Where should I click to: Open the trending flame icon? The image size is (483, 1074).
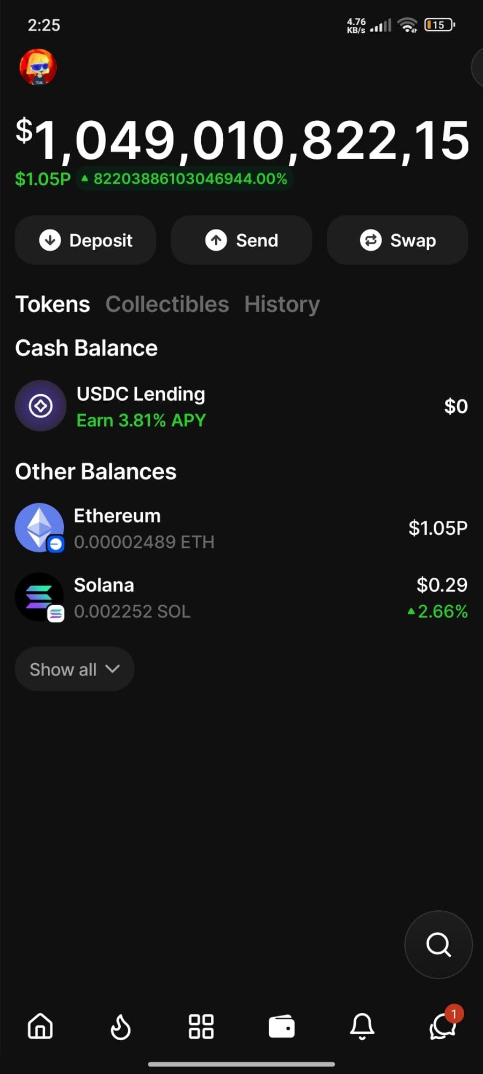click(120, 1026)
